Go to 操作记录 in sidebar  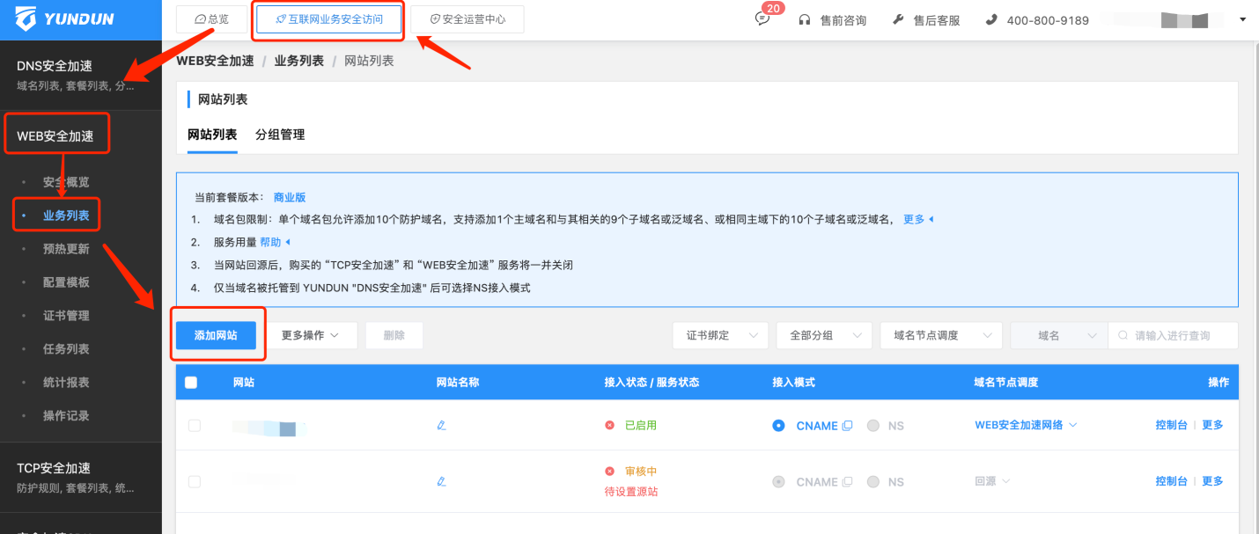(66, 415)
